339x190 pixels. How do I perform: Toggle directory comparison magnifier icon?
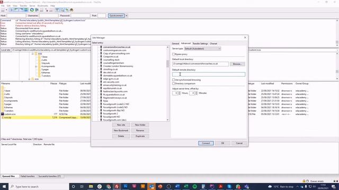(63, 10)
